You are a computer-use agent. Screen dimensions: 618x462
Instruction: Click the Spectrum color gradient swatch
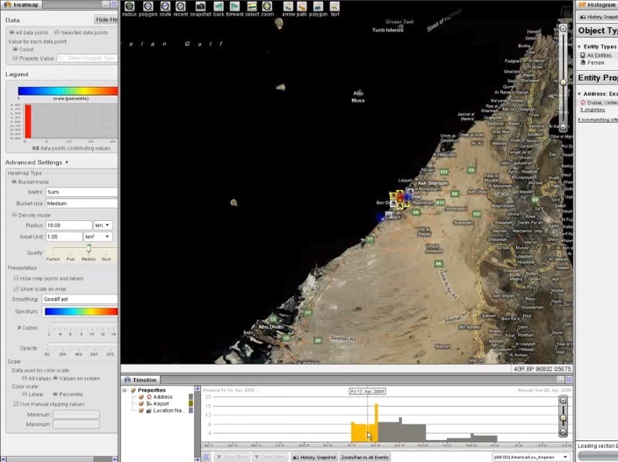(x=81, y=311)
